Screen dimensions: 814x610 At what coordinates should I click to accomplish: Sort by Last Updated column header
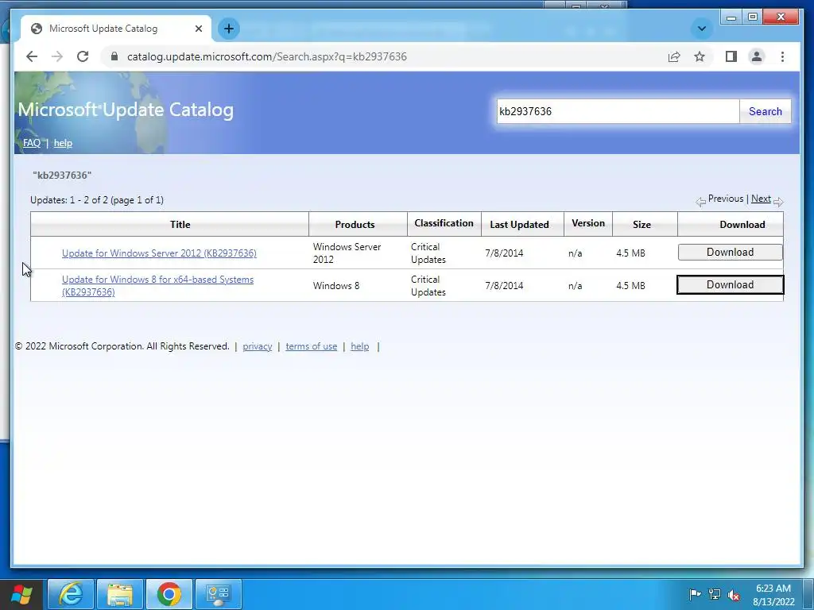519,225
